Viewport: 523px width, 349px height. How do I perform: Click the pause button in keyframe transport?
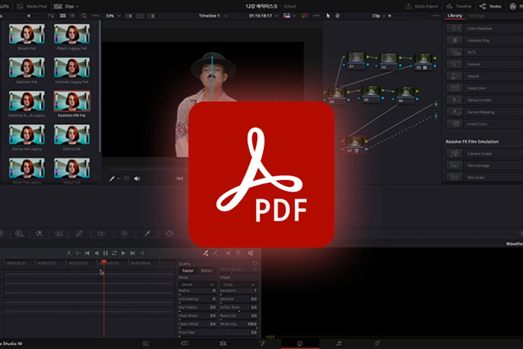[x=105, y=253]
